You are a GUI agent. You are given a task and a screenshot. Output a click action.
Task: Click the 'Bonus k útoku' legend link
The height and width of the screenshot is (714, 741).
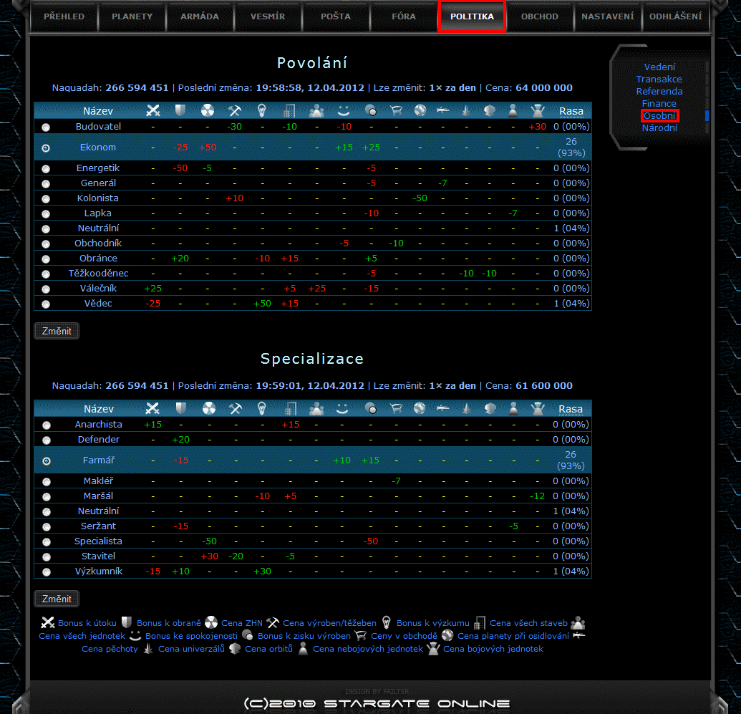(x=87, y=624)
